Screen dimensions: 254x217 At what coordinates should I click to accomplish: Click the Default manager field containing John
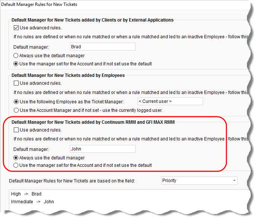point(102,149)
